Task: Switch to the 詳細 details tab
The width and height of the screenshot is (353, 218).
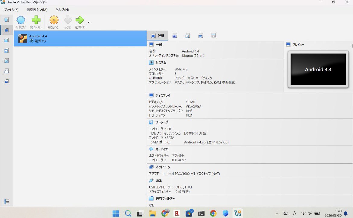Action: 157,36
